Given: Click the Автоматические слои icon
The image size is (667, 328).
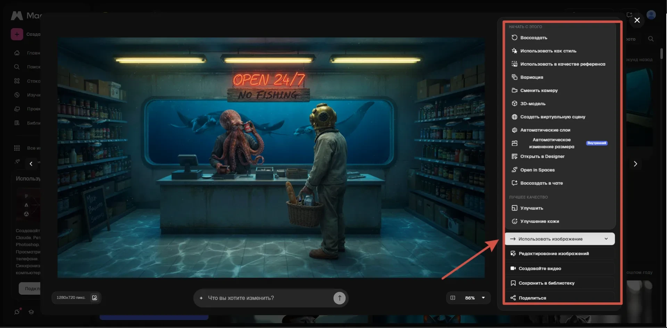Looking at the screenshot, I should 514,130.
